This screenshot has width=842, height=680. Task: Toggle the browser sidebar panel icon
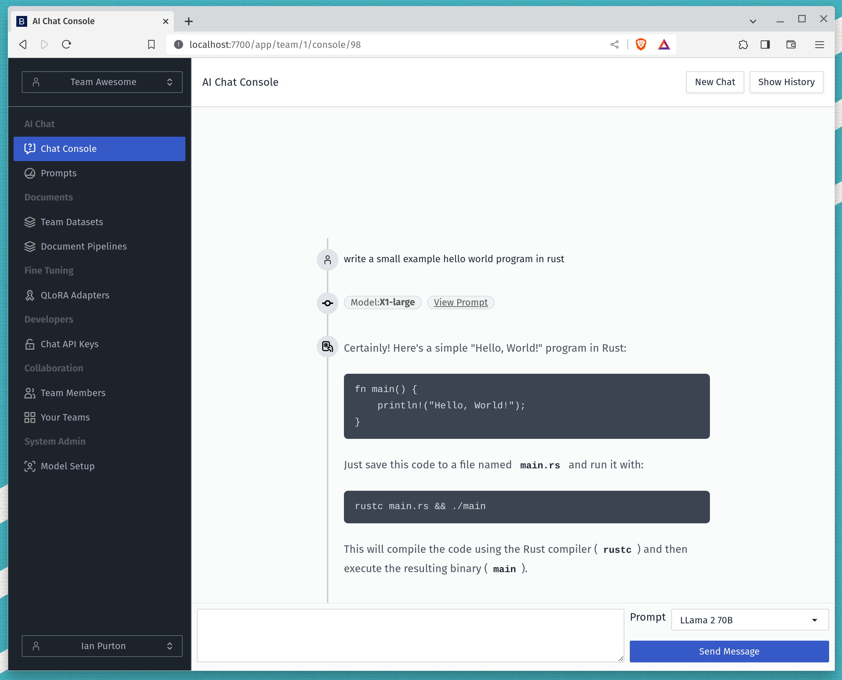(x=765, y=44)
